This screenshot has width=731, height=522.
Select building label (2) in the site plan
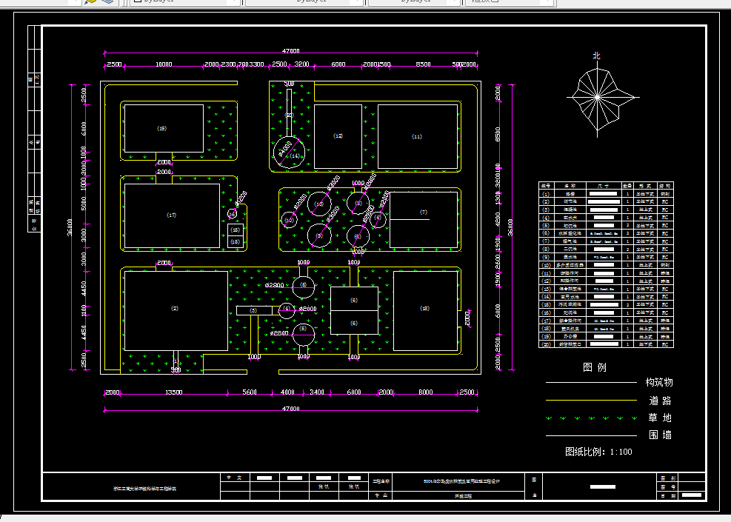pyautogui.click(x=175, y=308)
